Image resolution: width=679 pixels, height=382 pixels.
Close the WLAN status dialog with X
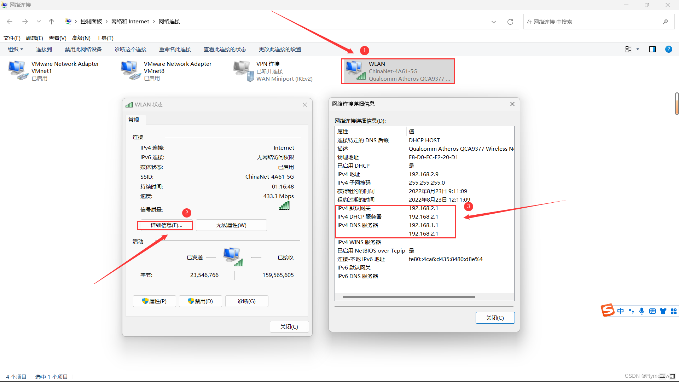click(x=305, y=105)
